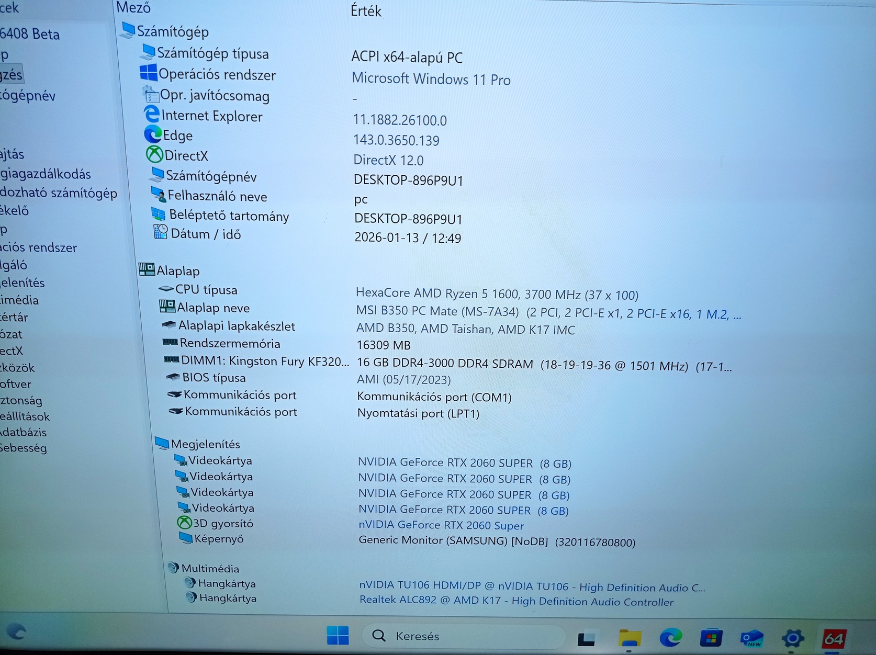The width and height of the screenshot is (876, 655).
Task: Select the Adatbázis item in the sidebar
Action: point(24,432)
